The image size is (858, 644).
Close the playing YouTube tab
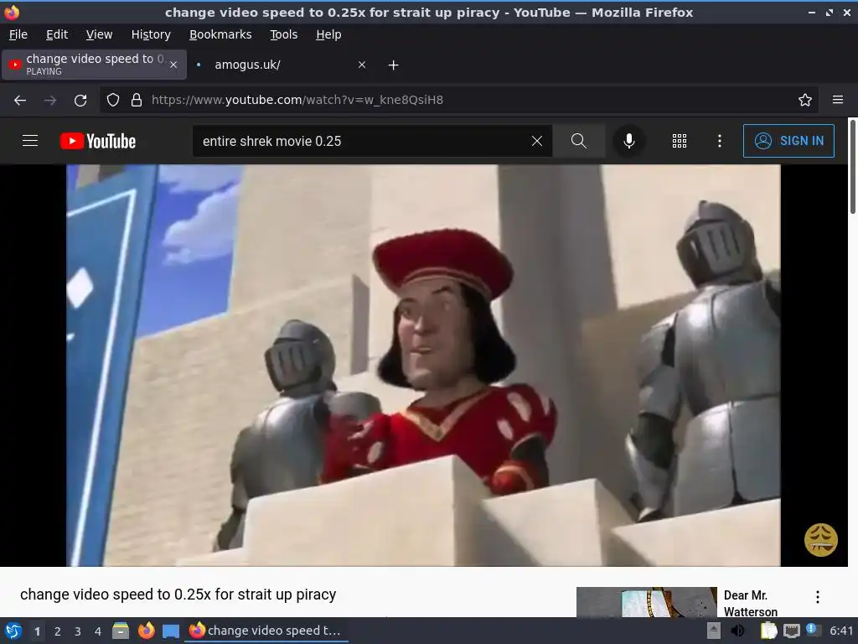(x=173, y=65)
